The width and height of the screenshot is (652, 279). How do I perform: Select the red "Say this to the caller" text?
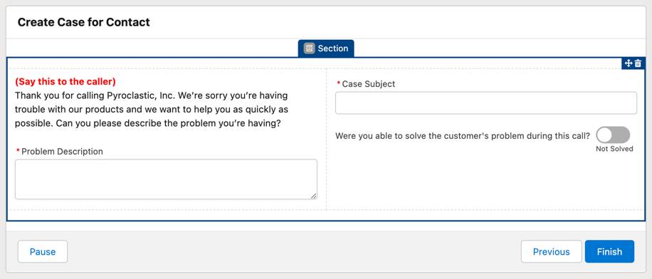point(65,82)
